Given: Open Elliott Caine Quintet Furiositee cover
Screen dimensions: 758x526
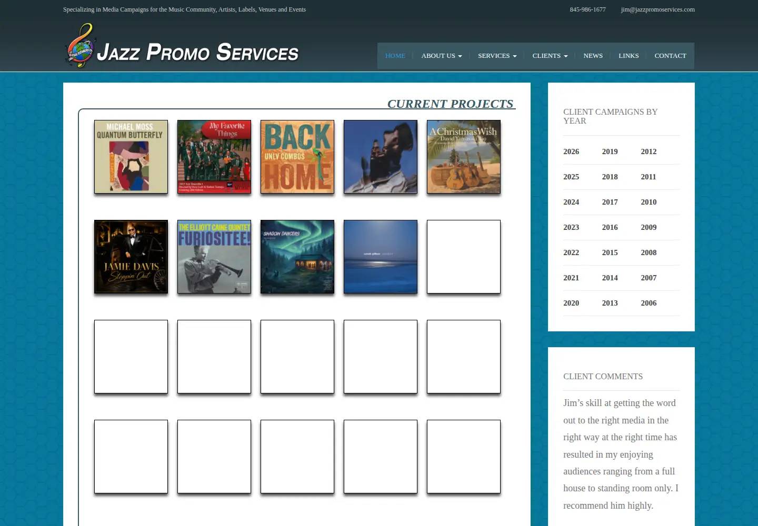Looking at the screenshot, I should point(214,257).
